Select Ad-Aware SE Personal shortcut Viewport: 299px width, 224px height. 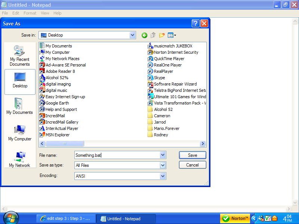pyautogui.click(x=62, y=65)
